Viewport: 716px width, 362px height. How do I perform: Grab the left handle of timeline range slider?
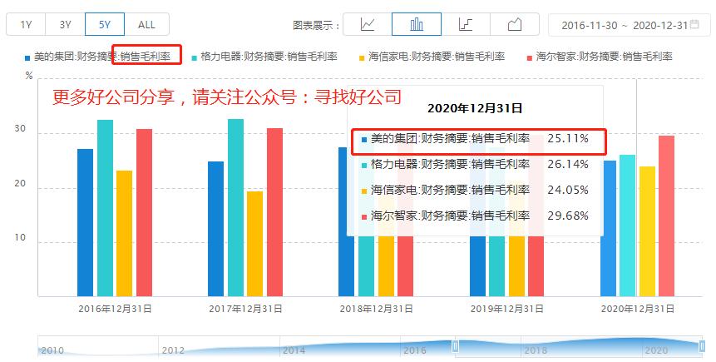[x=455, y=346]
